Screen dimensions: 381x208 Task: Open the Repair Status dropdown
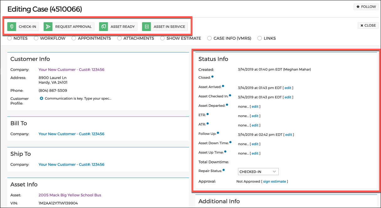click(258, 171)
